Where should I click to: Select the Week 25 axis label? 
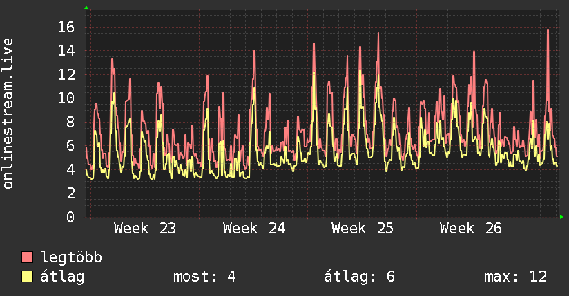362,229
